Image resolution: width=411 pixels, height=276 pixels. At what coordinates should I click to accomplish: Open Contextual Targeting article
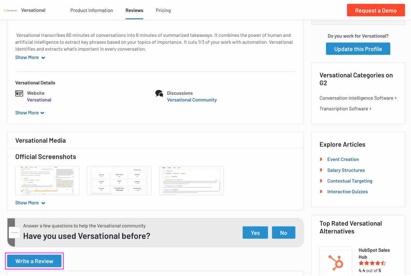(350, 181)
